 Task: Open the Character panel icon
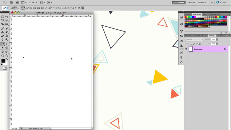coord(181,52)
